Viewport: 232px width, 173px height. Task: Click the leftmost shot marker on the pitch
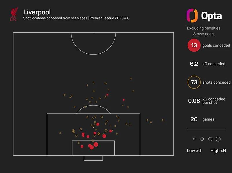(x=60, y=133)
